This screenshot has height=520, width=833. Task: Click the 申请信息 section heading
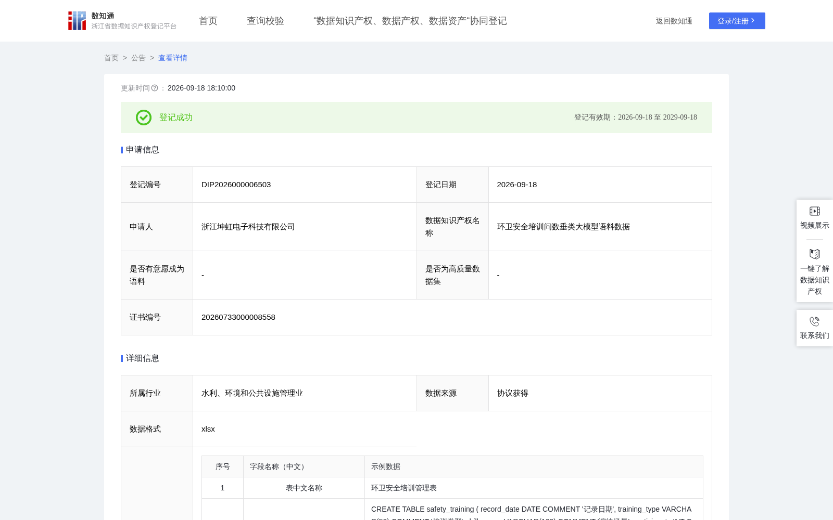pos(143,150)
